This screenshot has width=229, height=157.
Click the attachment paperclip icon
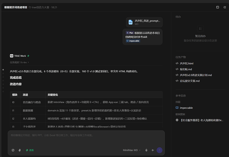coord(20,150)
